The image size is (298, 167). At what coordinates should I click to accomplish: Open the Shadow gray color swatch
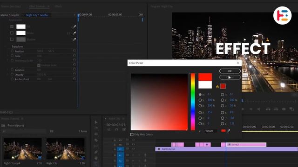(x=21, y=39)
